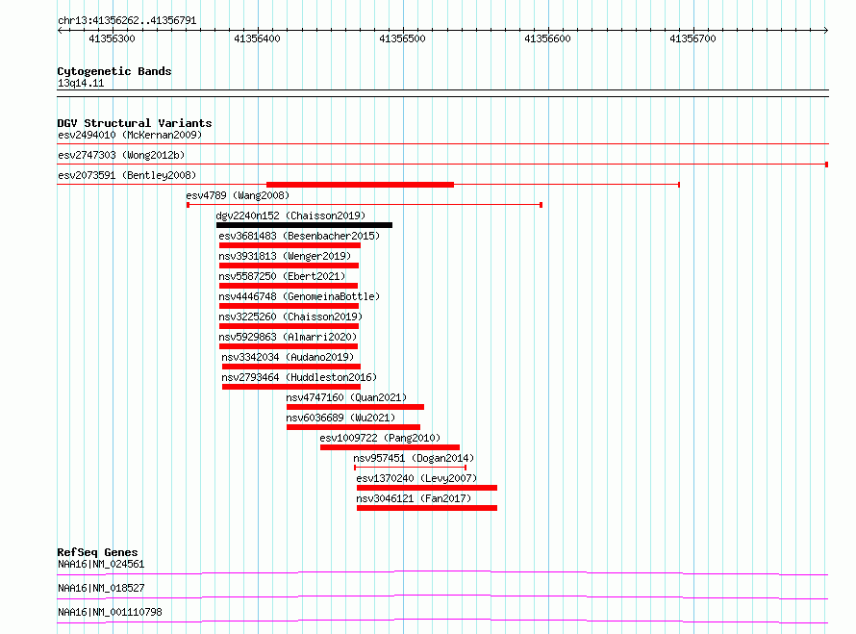Click the 41356300 ruler position

pyautogui.click(x=112, y=38)
